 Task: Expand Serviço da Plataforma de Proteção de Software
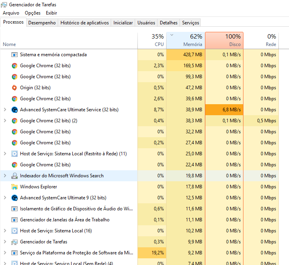5,253
